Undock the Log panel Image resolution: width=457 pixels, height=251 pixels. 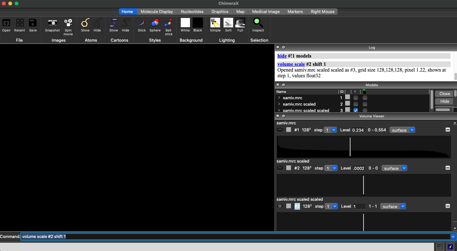coord(283,47)
